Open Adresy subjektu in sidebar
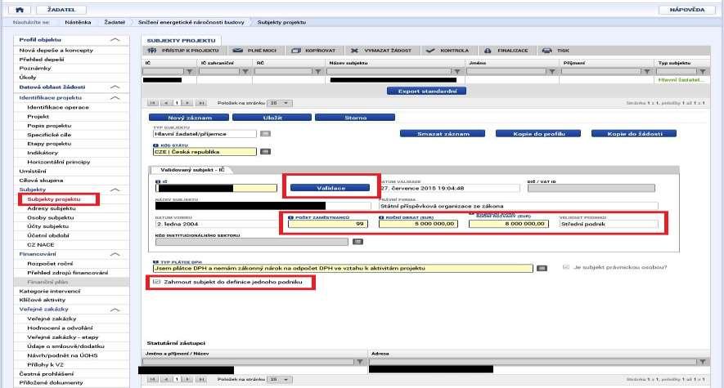This screenshot has width=724, height=388. click(52, 208)
